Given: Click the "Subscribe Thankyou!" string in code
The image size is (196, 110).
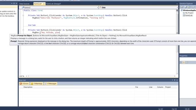Looking at the screenshot, I should pos(51,18).
